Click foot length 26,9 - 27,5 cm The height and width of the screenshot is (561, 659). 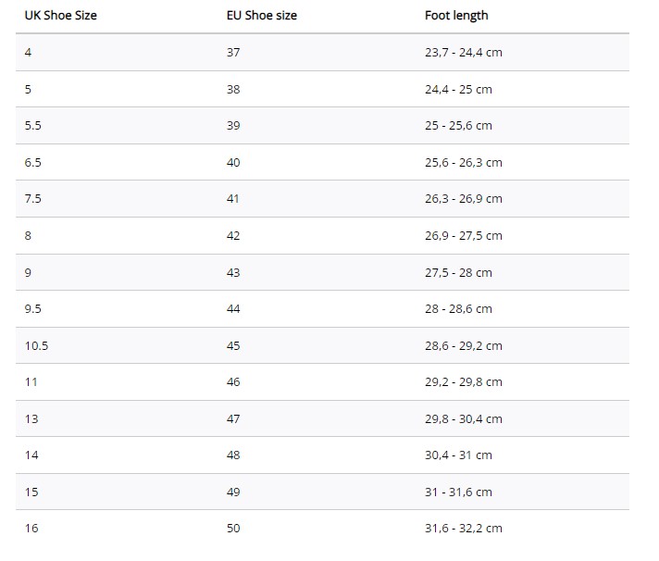tap(463, 236)
